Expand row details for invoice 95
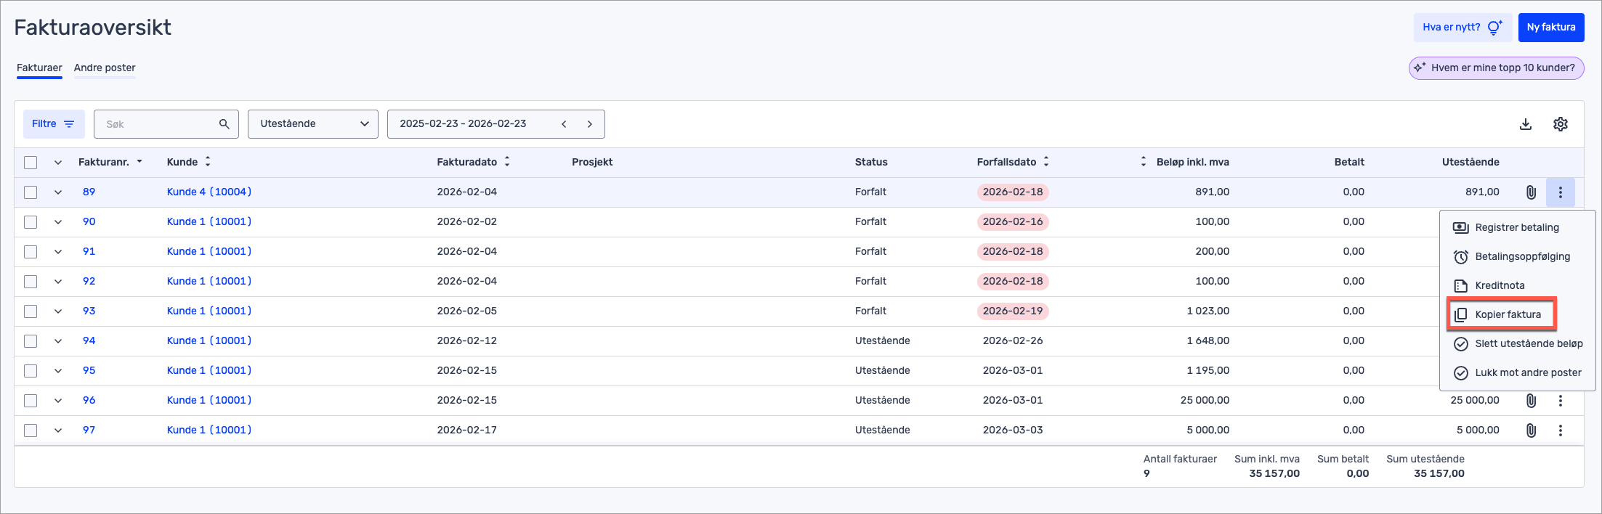The width and height of the screenshot is (1602, 514). (58, 371)
